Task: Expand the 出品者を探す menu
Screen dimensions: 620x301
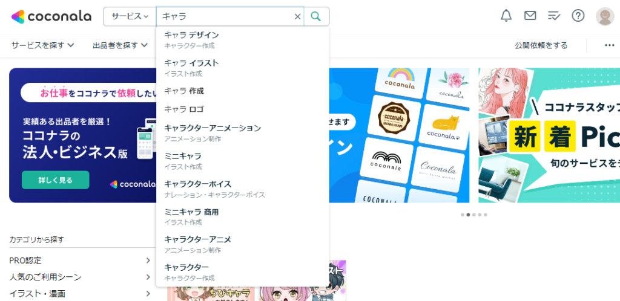Action: click(x=120, y=45)
